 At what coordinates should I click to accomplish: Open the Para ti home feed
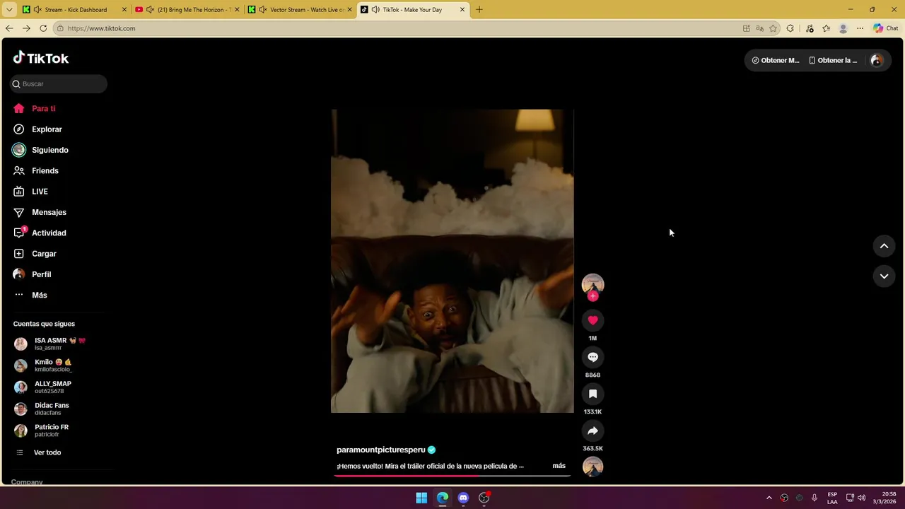coord(34,109)
